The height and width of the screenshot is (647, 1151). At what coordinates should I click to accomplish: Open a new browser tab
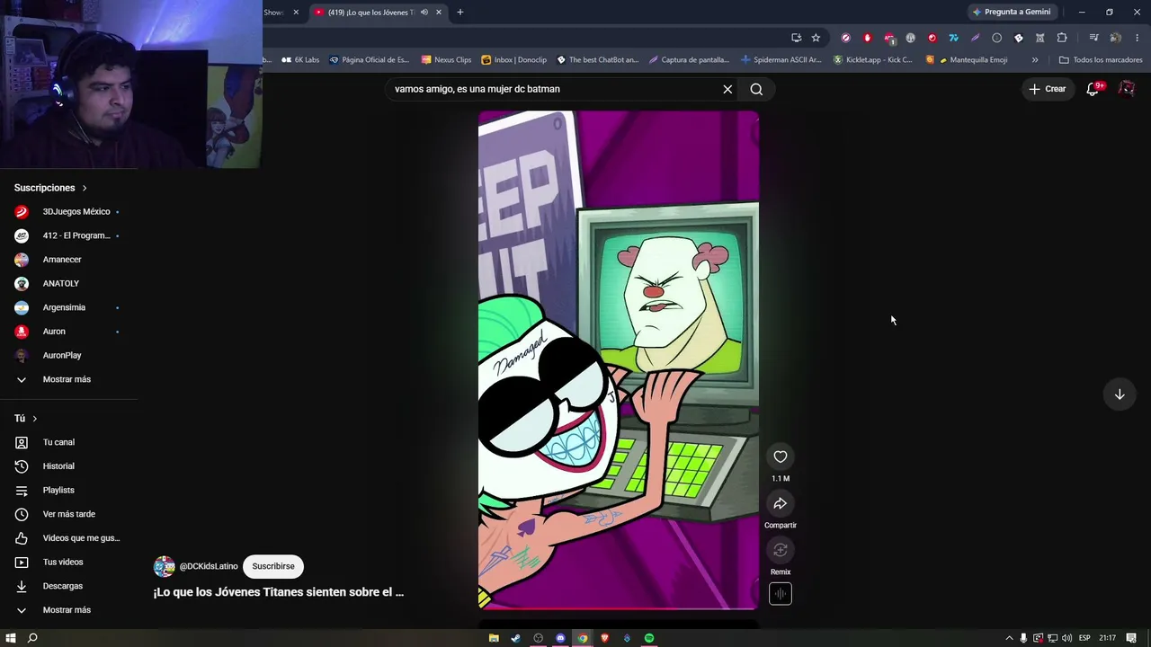coord(460,12)
